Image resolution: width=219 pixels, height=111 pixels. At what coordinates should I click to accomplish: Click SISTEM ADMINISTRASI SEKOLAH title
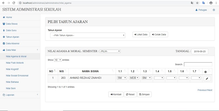[x=32, y=10]
